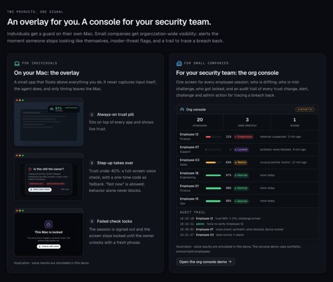Click 'synthetic voice blocked · 6 min ago' text
Screen dimensions: 333x282
click(283, 150)
